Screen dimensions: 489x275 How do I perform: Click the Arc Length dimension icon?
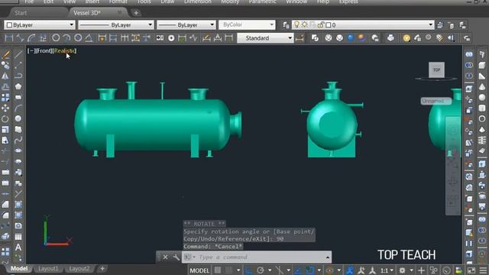tap(31, 38)
